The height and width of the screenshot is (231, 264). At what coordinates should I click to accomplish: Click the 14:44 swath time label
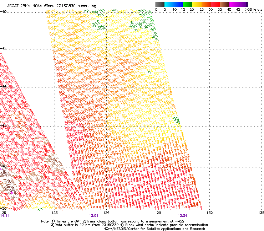[5, 216]
